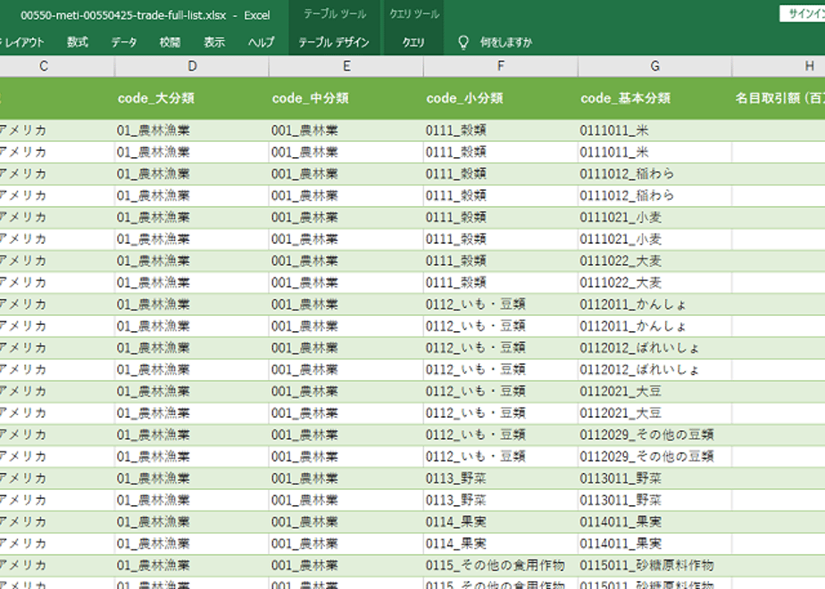The height and width of the screenshot is (589, 825).
Task: Open the ヘルプ ribbon tab
Action: (x=261, y=42)
